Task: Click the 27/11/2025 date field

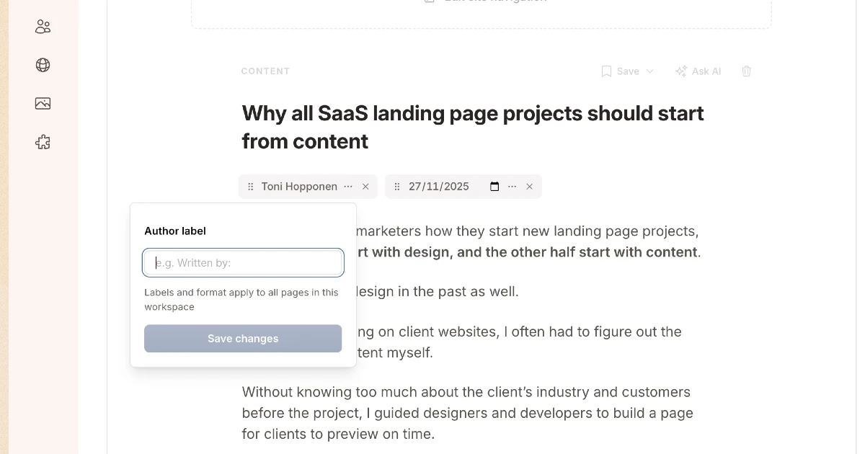Action: 439,187
